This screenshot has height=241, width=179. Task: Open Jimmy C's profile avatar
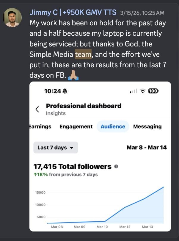[x=12, y=18]
